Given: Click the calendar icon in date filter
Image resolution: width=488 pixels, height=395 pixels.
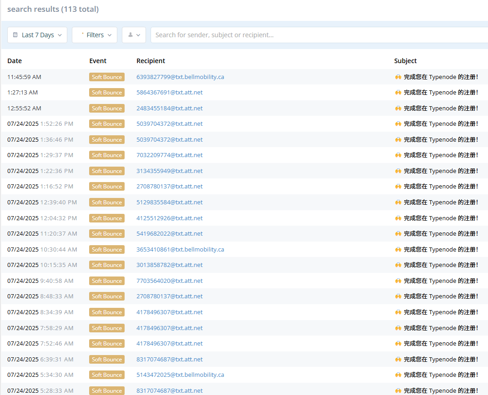Looking at the screenshot, I should pyautogui.click(x=15, y=35).
